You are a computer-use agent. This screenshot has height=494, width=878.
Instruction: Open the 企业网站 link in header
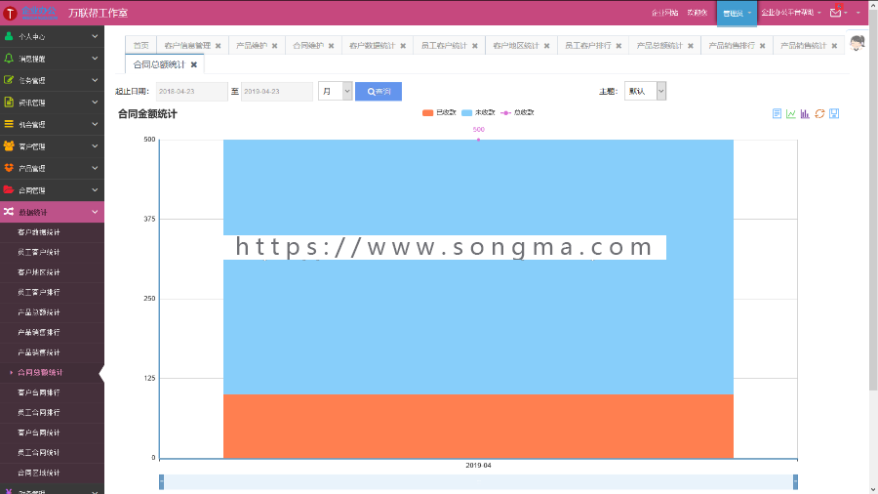pyautogui.click(x=664, y=13)
